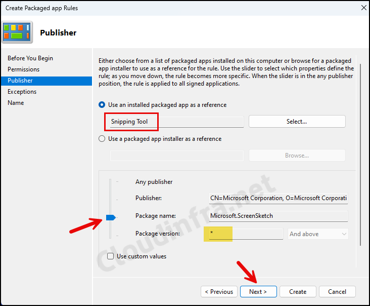370x306 pixels.
Task: Click the Create button
Action: [x=298, y=292]
